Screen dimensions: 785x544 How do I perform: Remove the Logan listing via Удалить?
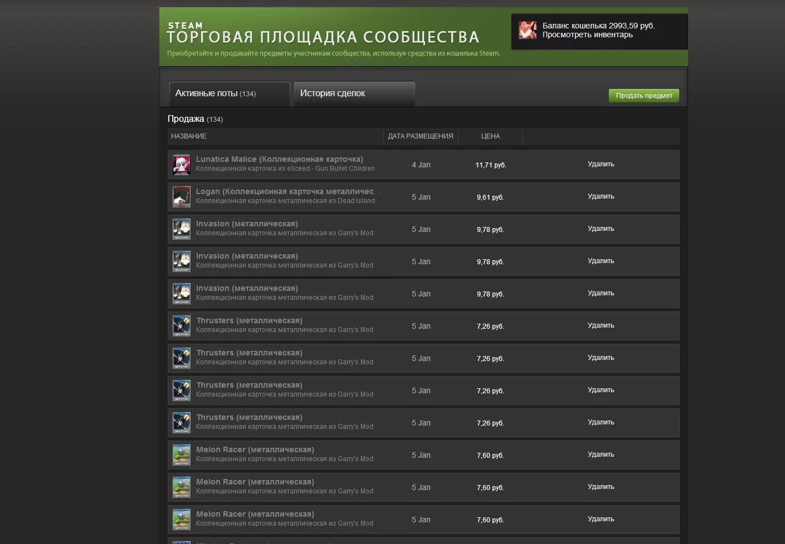(x=601, y=196)
